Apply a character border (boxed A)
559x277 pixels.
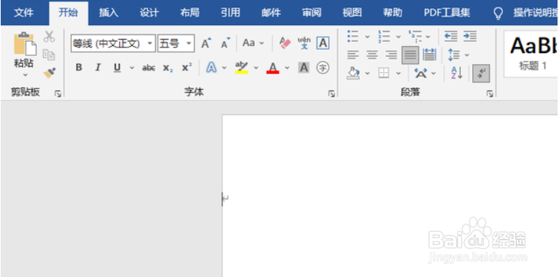[323, 43]
